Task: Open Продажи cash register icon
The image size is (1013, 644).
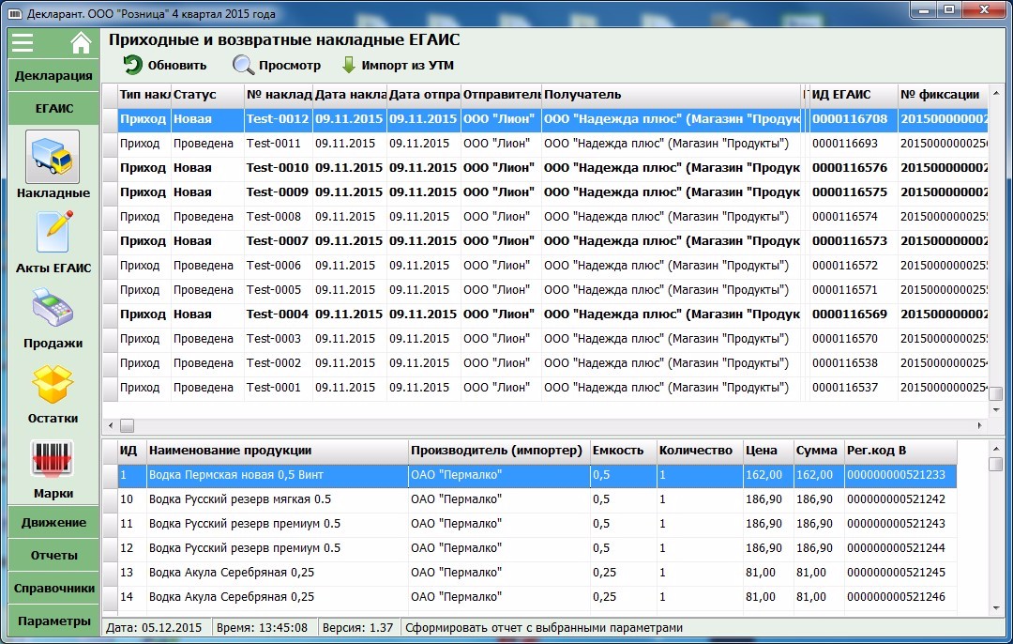Action: tap(53, 307)
